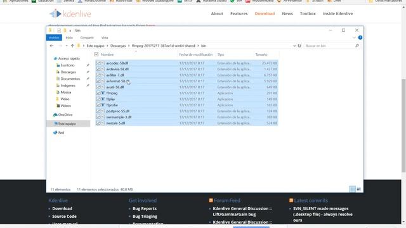This screenshot has width=406, height=228.
Task: Open SVN_SILENT latest commit link
Action: [x=323, y=214]
